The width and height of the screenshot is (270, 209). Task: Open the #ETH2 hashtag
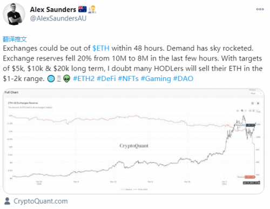click(x=84, y=79)
